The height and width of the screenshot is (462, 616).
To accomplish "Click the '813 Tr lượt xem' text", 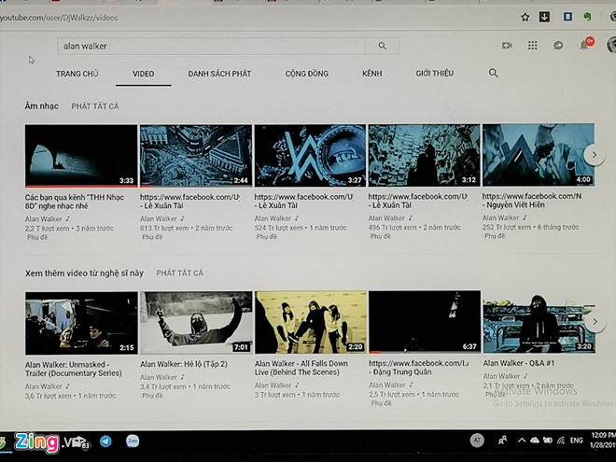I will click(164, 228).
